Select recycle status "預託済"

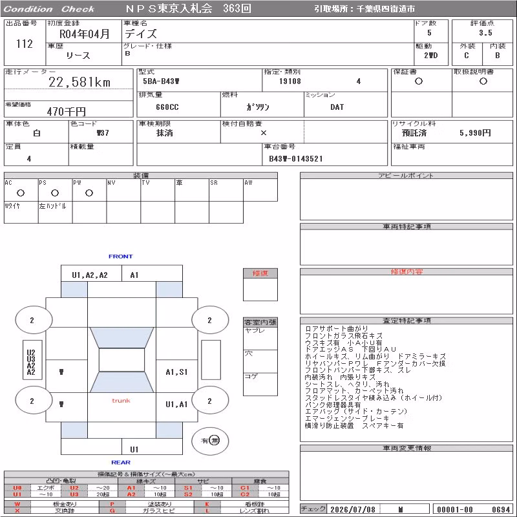click(414, 133)
